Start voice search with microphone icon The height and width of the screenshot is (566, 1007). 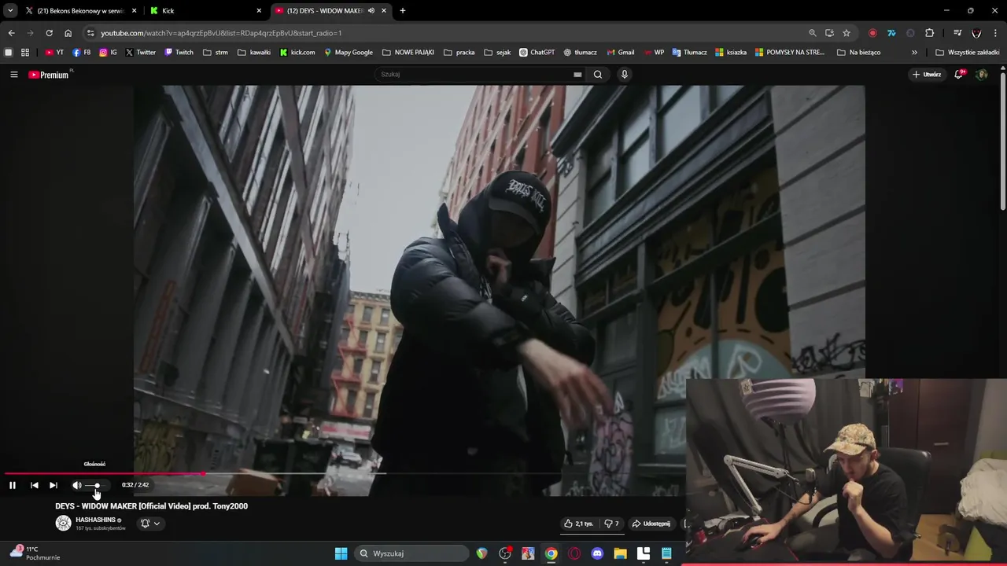625,74
